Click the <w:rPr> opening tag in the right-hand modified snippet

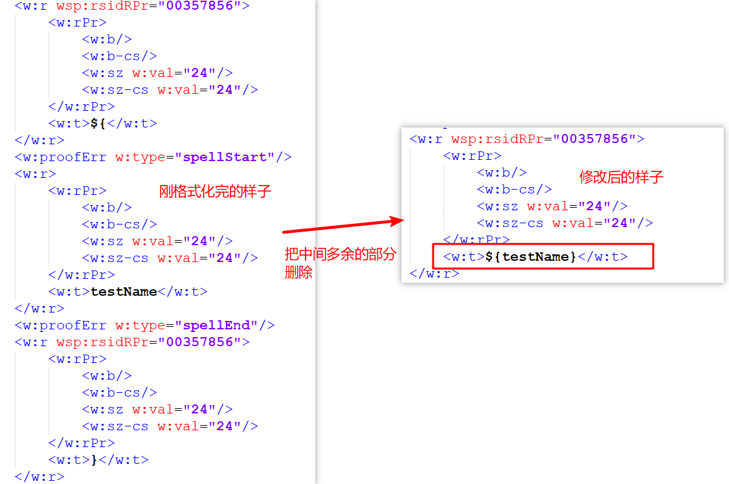point(473,155)
